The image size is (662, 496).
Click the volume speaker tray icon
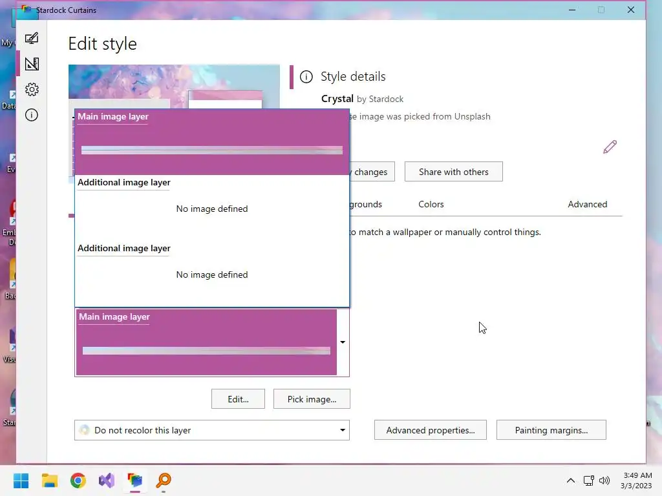tap(604, 480)
